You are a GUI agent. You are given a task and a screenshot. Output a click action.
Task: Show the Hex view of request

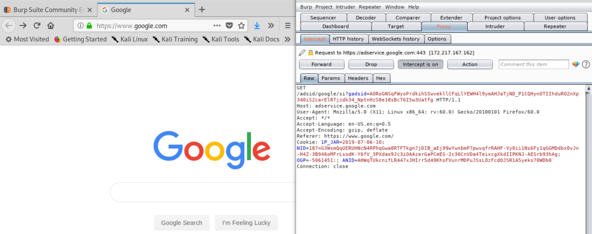pos(381,78)
